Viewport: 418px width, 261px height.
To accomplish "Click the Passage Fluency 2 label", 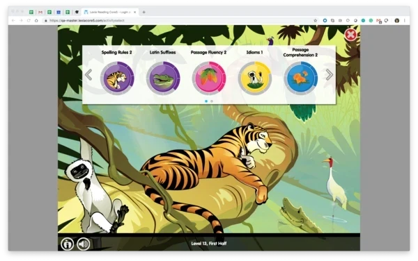I will [208, 52].
